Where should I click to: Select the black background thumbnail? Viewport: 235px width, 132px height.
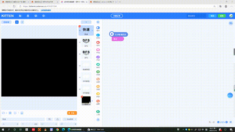(86, 101)
